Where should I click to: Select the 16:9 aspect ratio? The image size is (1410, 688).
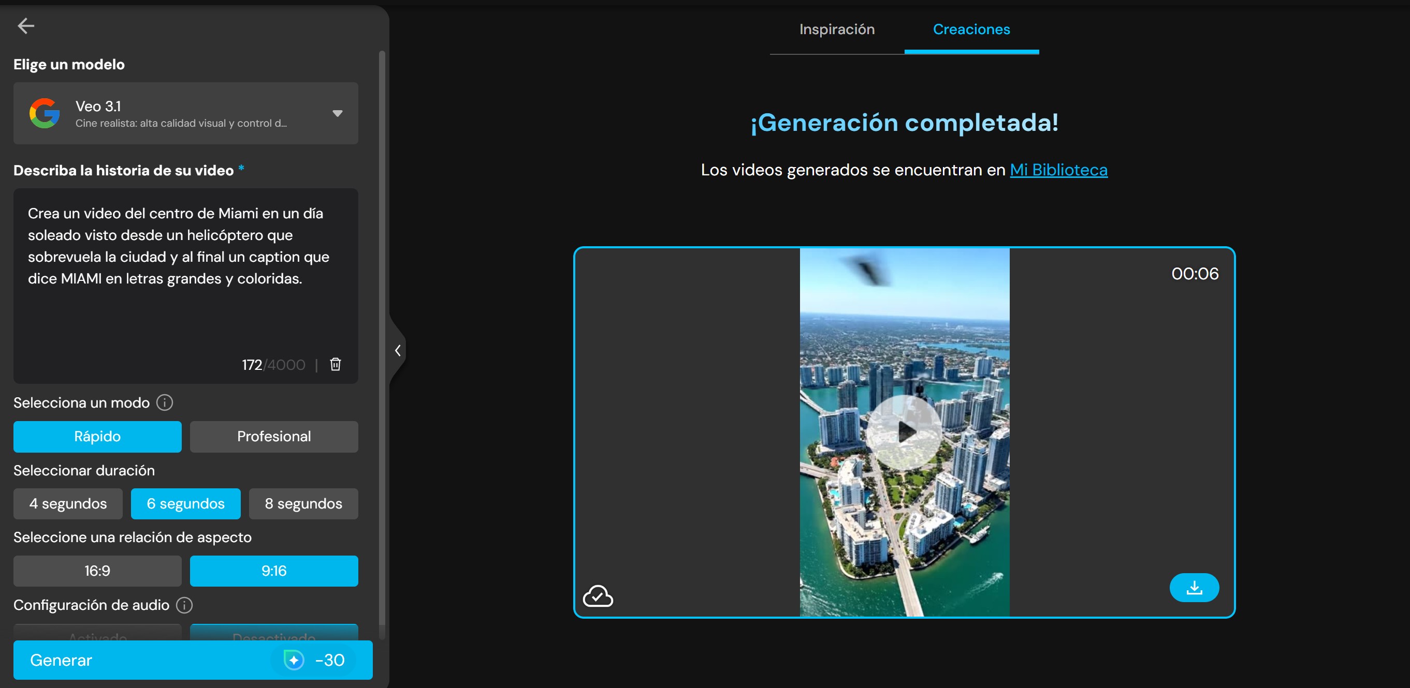(97, 571)
